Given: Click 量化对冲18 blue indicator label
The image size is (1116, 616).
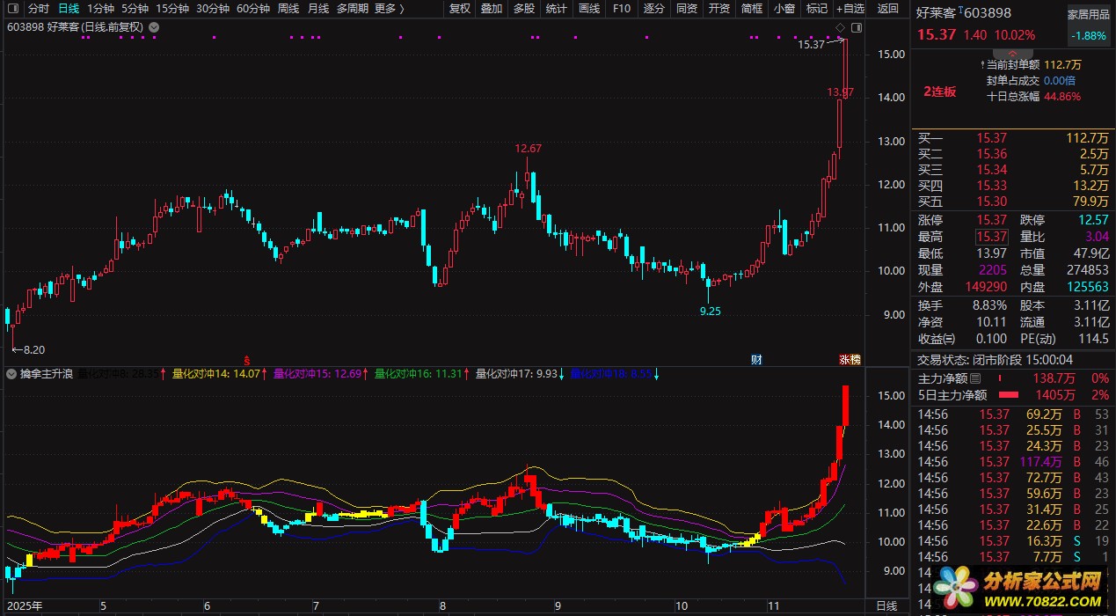Looking at the screenshot, I should [611, 374].
